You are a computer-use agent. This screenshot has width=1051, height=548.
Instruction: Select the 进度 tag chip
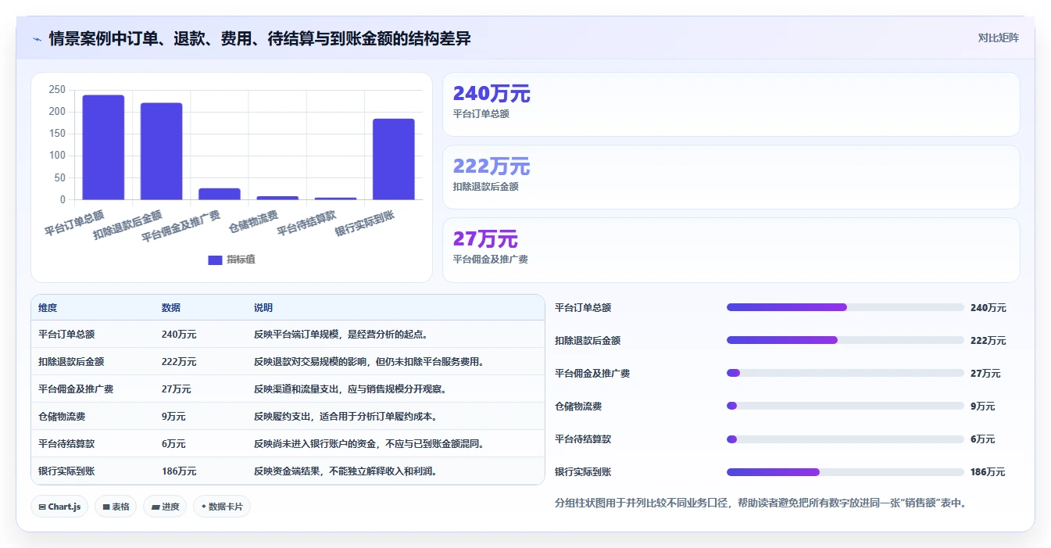[x=165, y=507]
